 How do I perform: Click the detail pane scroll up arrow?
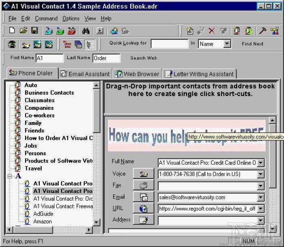pyautogui.click(x=272, y=120)
